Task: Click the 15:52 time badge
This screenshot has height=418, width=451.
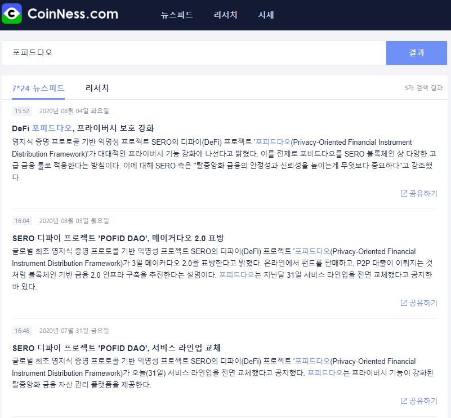Action: tap(22, 111)
